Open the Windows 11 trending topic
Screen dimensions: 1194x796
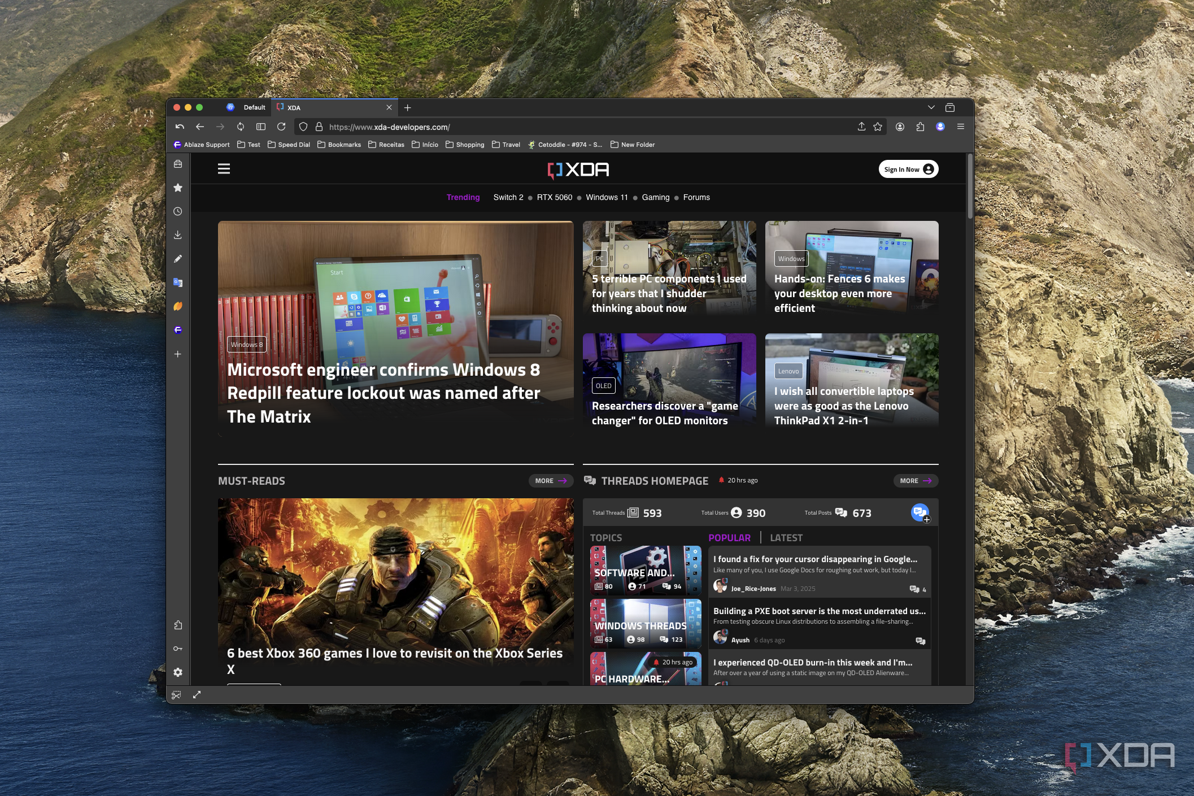click(607, 197)
